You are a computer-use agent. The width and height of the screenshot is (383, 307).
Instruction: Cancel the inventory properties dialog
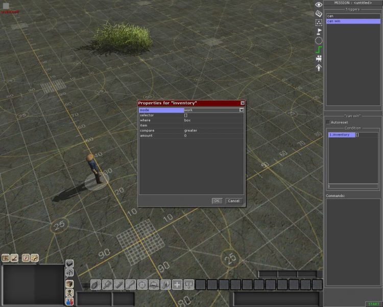pyautogui.click(x=234, y=201)
